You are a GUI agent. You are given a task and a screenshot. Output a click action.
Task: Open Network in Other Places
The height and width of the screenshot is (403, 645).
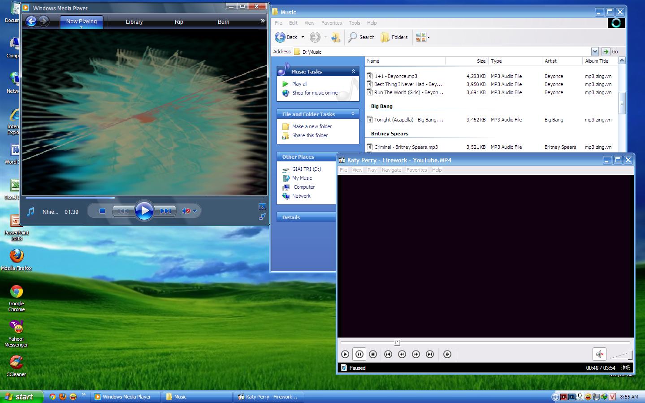coord(301,196)
